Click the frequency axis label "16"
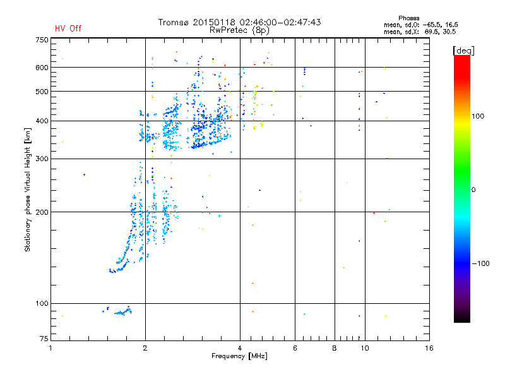The image size is (505, 379). coord(429,348)
